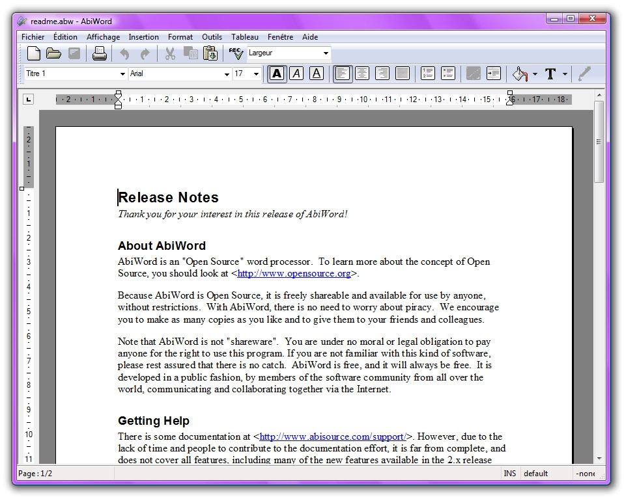624x497 pixels.
Task: Click the Page: 1/2 status bar indicator
Action: tap(35, 474)
